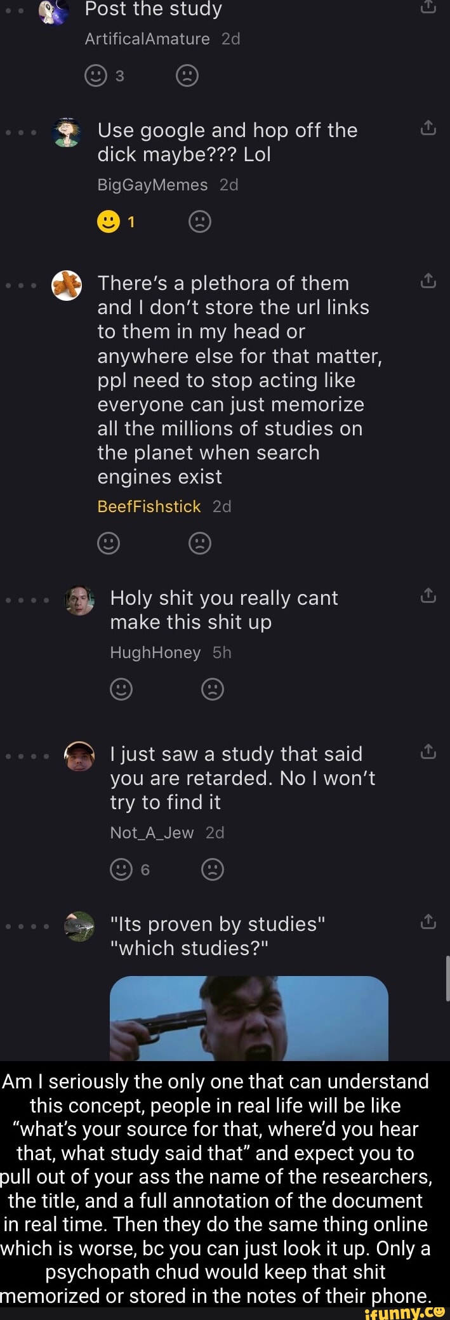The height and width of the screenshot is (1320, 450).
Task: Share BeefFishstick's plethora comment
Action: [x=428, y=280]
